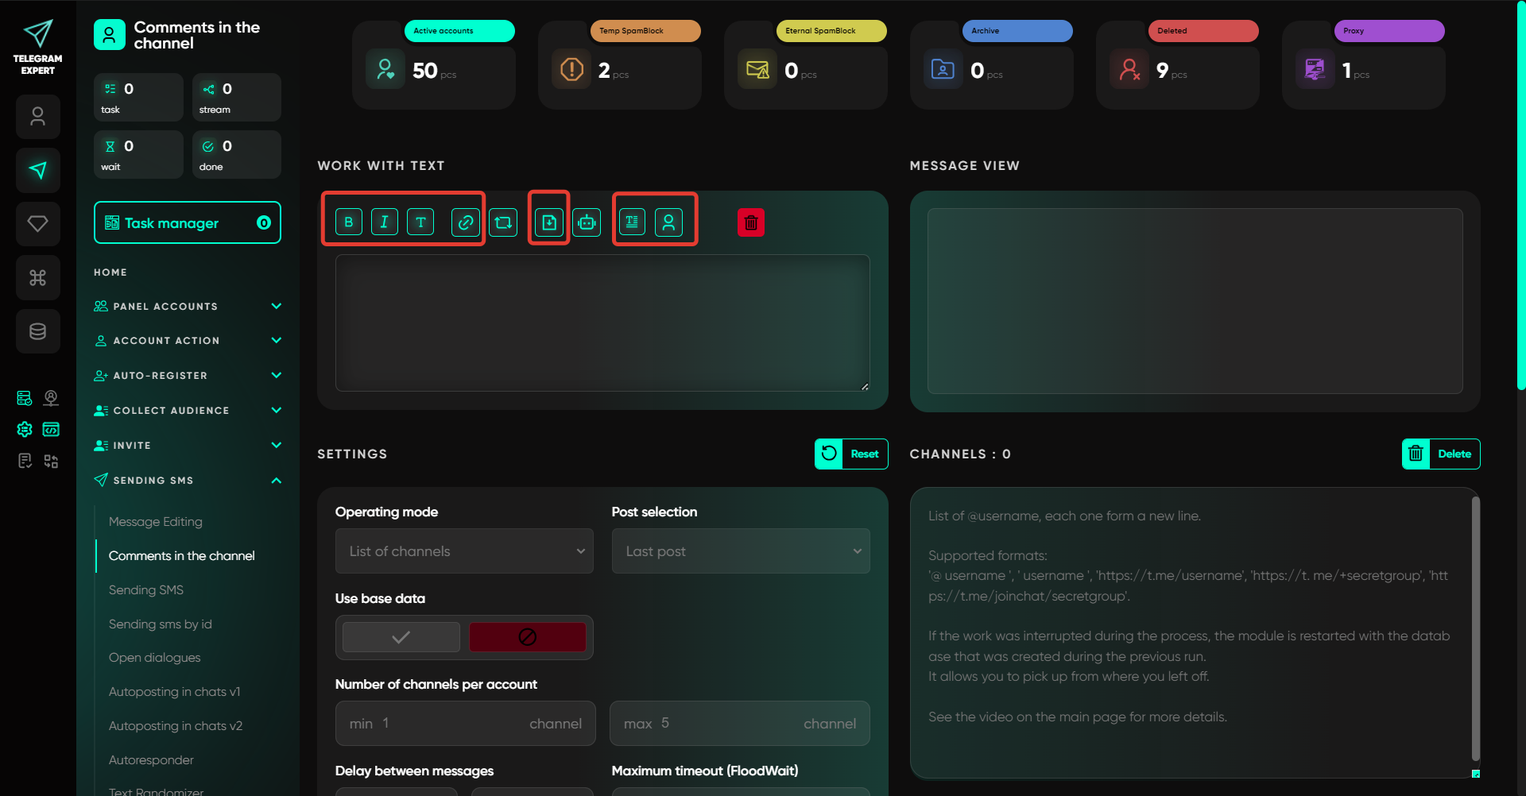This screenshot has width=1526, height=796.
Task: Open the database icon in left sidebar
Action: point(37,331)
